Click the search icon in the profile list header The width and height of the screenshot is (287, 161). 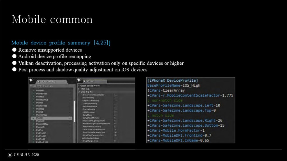[31, 86]
